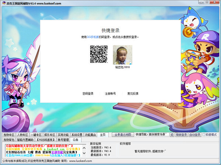Open the 注册帐号 register account link
Screen dimensions: 221x165
(110, 93)
